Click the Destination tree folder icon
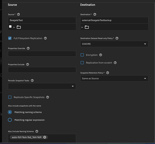This screenshot has width=155, height=144. (87, 27)
